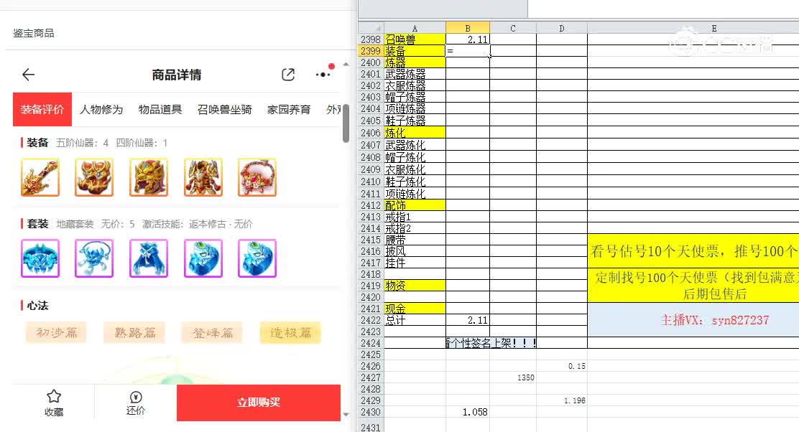Click the 挂件 cell

coord(415,263)
